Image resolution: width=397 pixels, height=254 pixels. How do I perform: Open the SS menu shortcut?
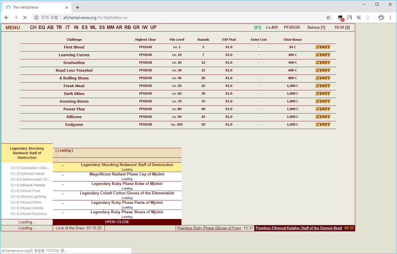[x=102, y=27]
